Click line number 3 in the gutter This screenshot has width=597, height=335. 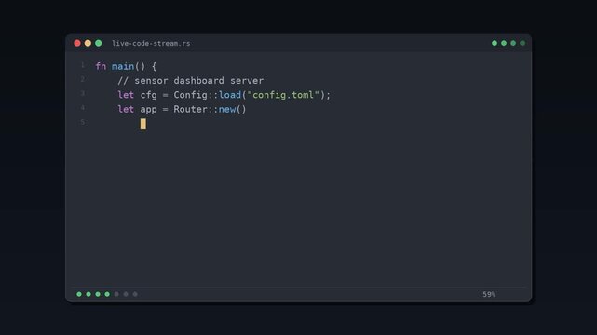83,94
